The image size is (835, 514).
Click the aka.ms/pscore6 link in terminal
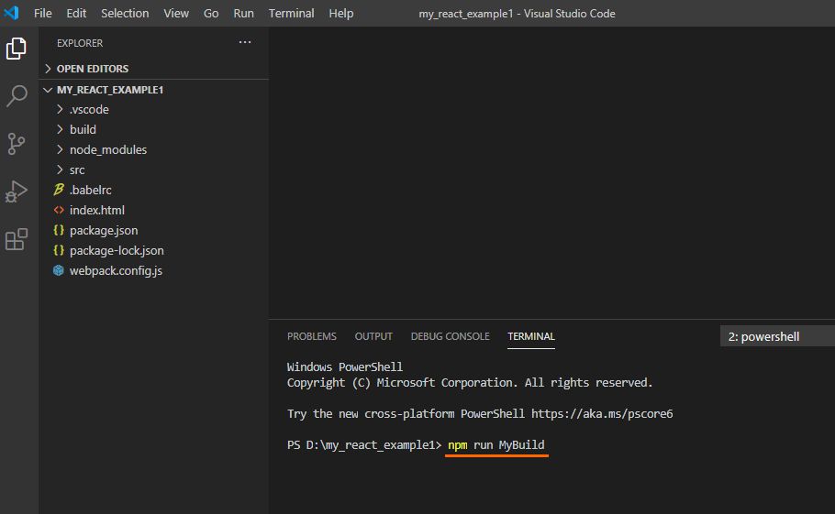pos(602,413)
